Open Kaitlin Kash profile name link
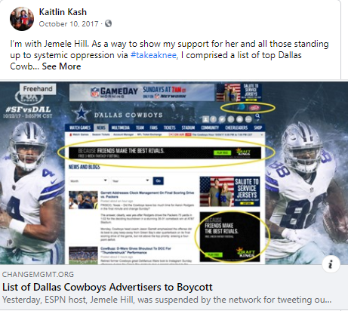Screen dimensions: 348x311 click(x=63, y=12)
